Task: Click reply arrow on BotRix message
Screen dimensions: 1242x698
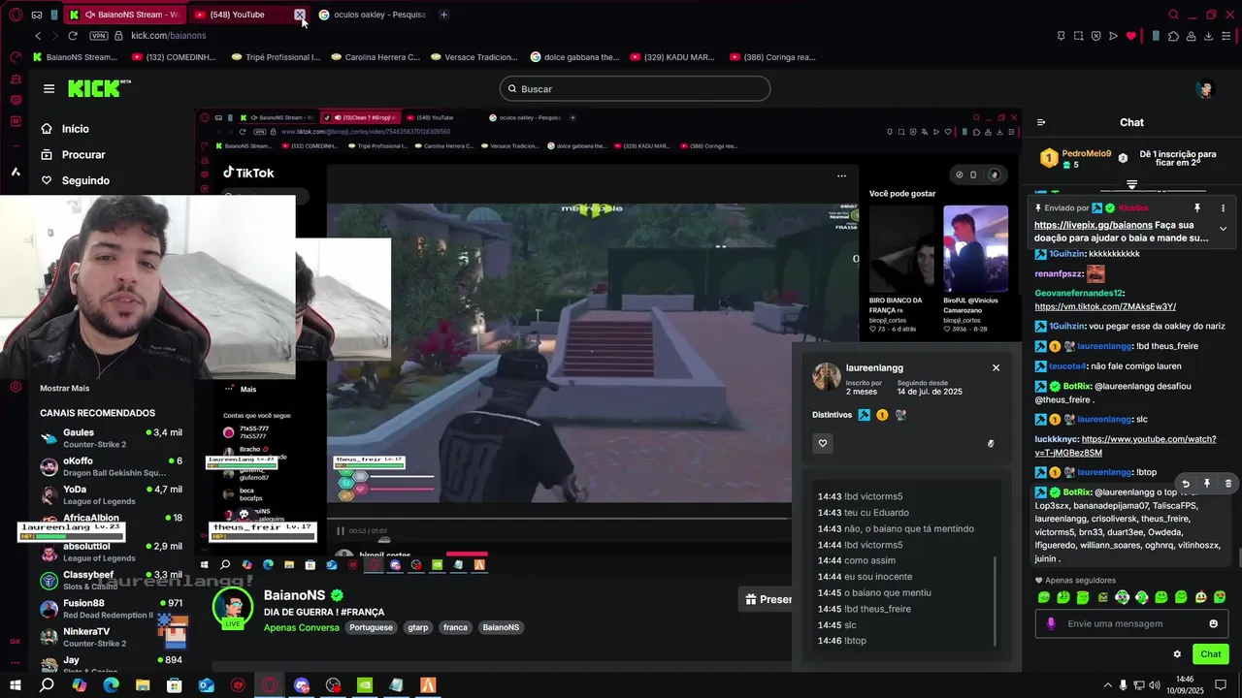Action: point(1185,484)
